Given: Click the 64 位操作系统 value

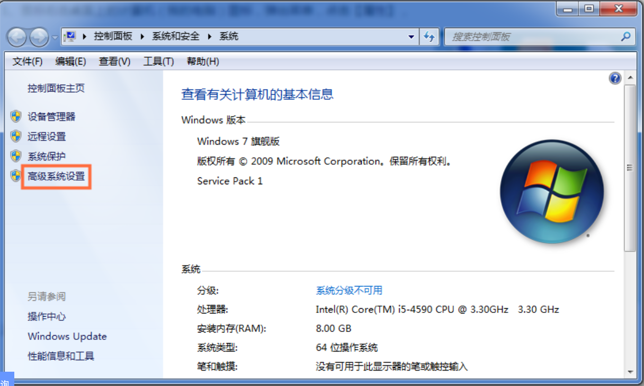Looking at the screenshot, I should pos(347,348).
